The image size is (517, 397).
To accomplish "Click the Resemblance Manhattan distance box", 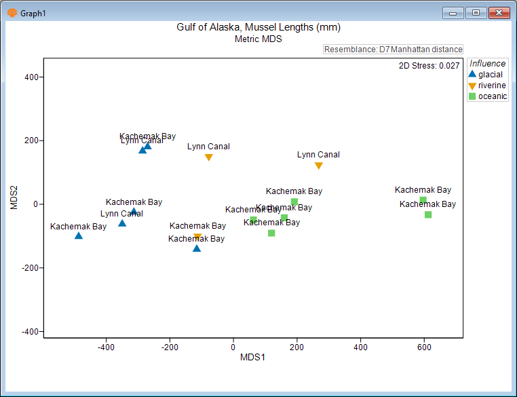I will click(x=393, y=50).
